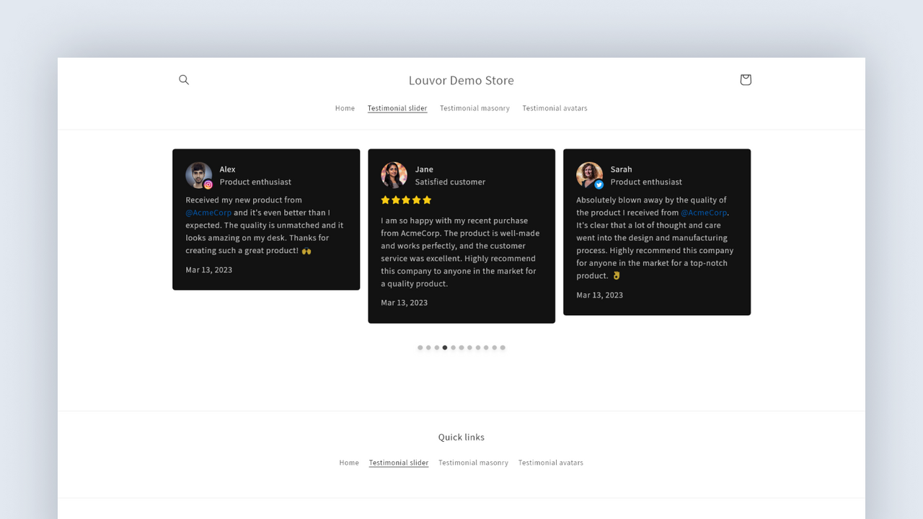Click the Mar 13, 2023 date on Alex's card
This screenshot has width=923, height=519.
click(x=208, y=270)
